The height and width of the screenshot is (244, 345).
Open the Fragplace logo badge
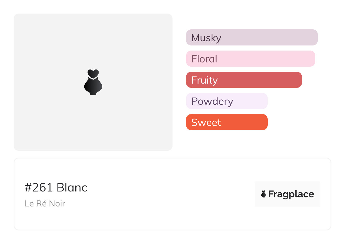pos(287,194)
